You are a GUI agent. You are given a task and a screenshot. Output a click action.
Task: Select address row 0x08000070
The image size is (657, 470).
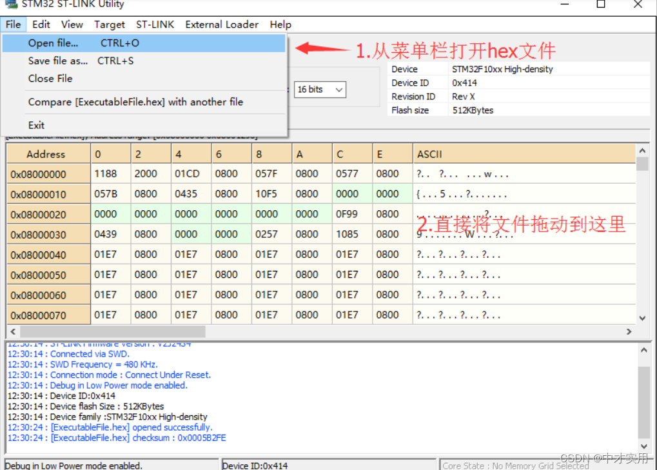[x=48, y=315]
